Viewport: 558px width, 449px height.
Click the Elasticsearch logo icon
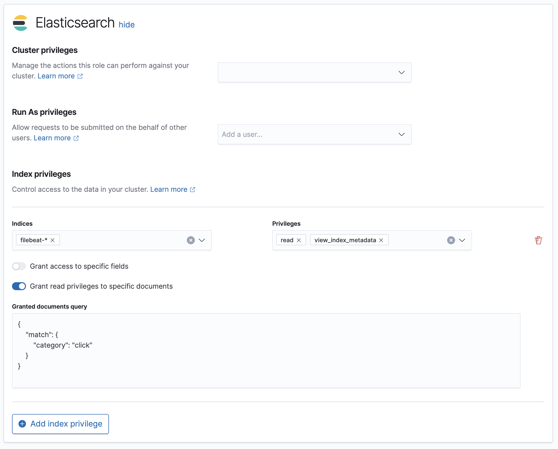20,23
